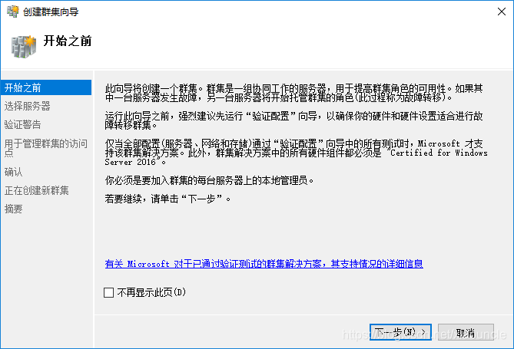Click the first paragraph describing the cluster

pos(293,93)
